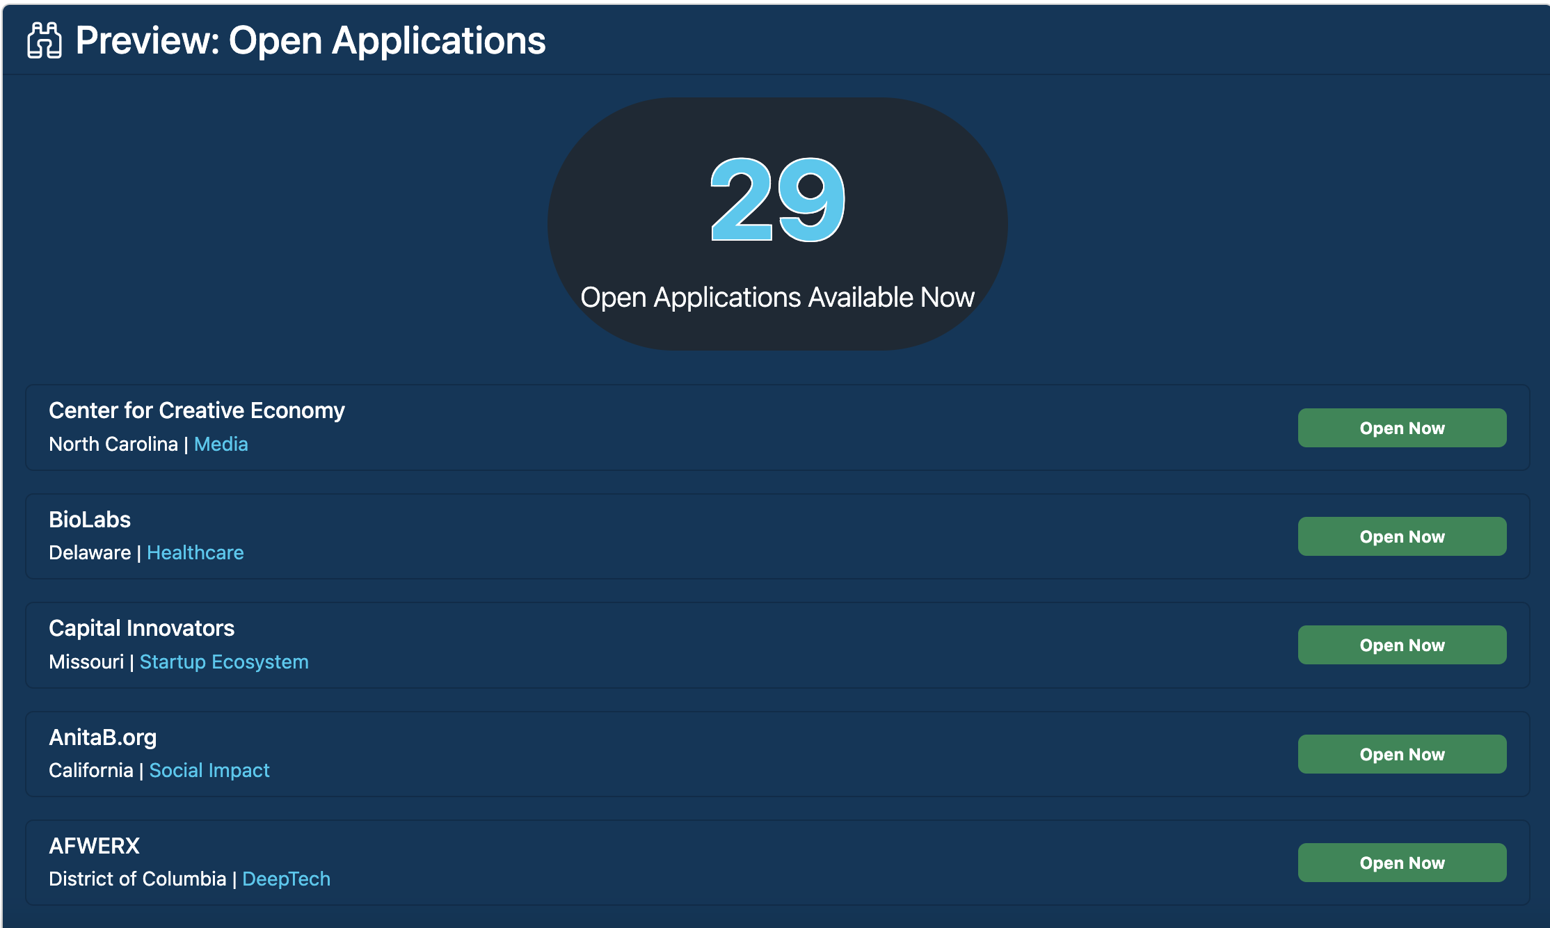Click the BioLabs listing title
Image resolution: width=1550 pixels, height=928 pixels.
click(90, 520)
